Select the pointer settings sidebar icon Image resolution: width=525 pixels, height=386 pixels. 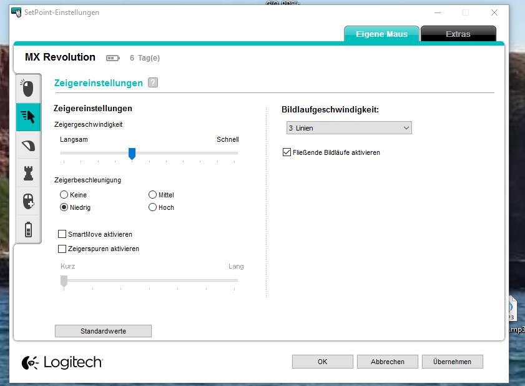[x=28, y=117]
